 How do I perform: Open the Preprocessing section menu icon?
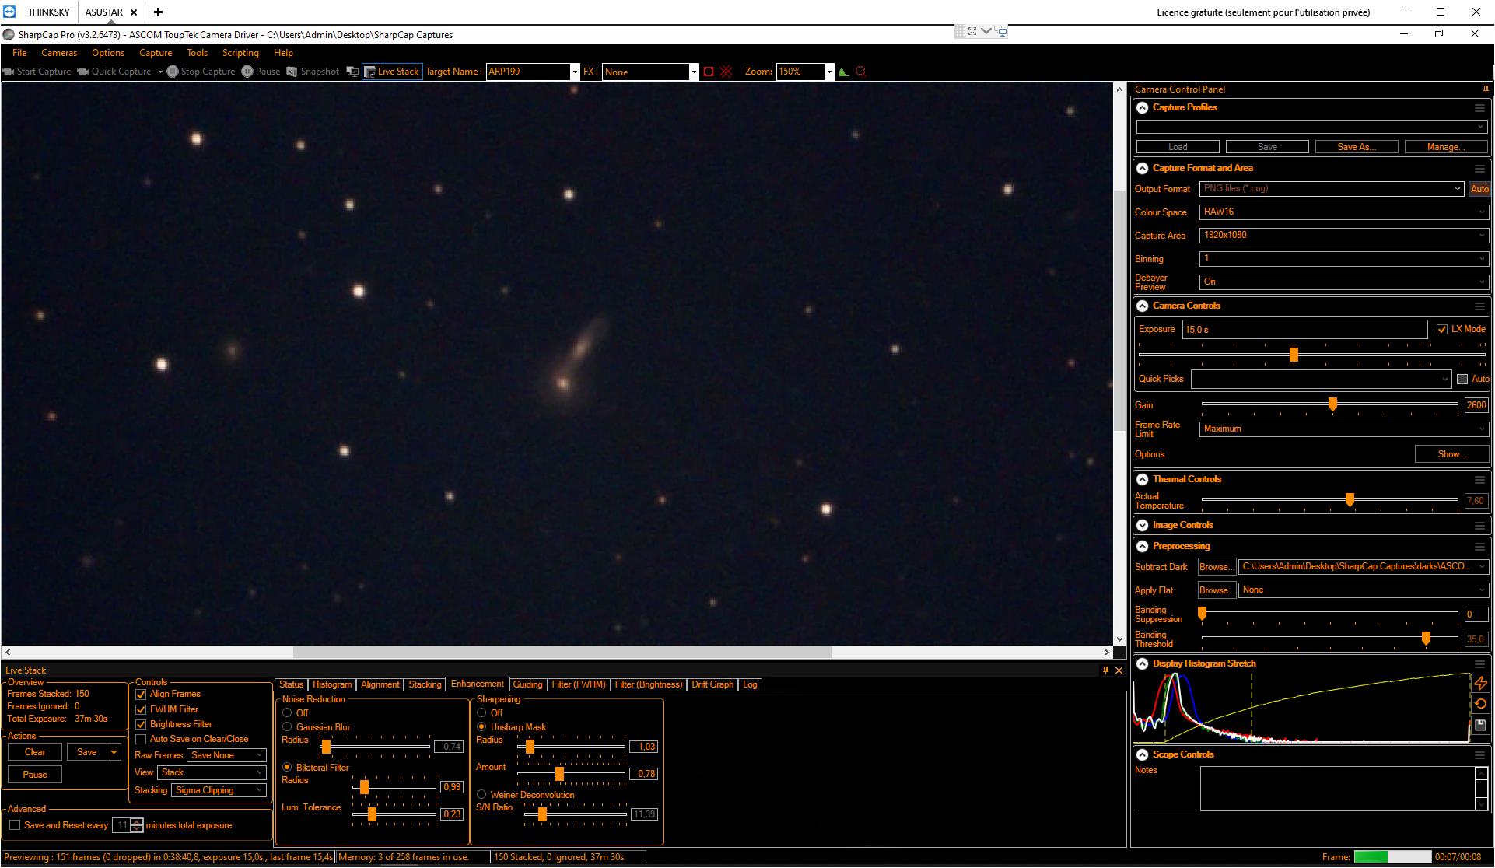coord(1479,547)
